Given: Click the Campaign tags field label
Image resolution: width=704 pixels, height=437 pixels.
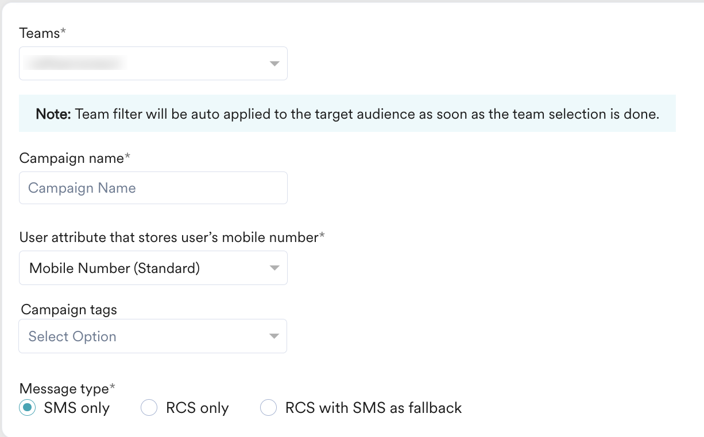Looking at the screenshot, I should pos(69,310).
